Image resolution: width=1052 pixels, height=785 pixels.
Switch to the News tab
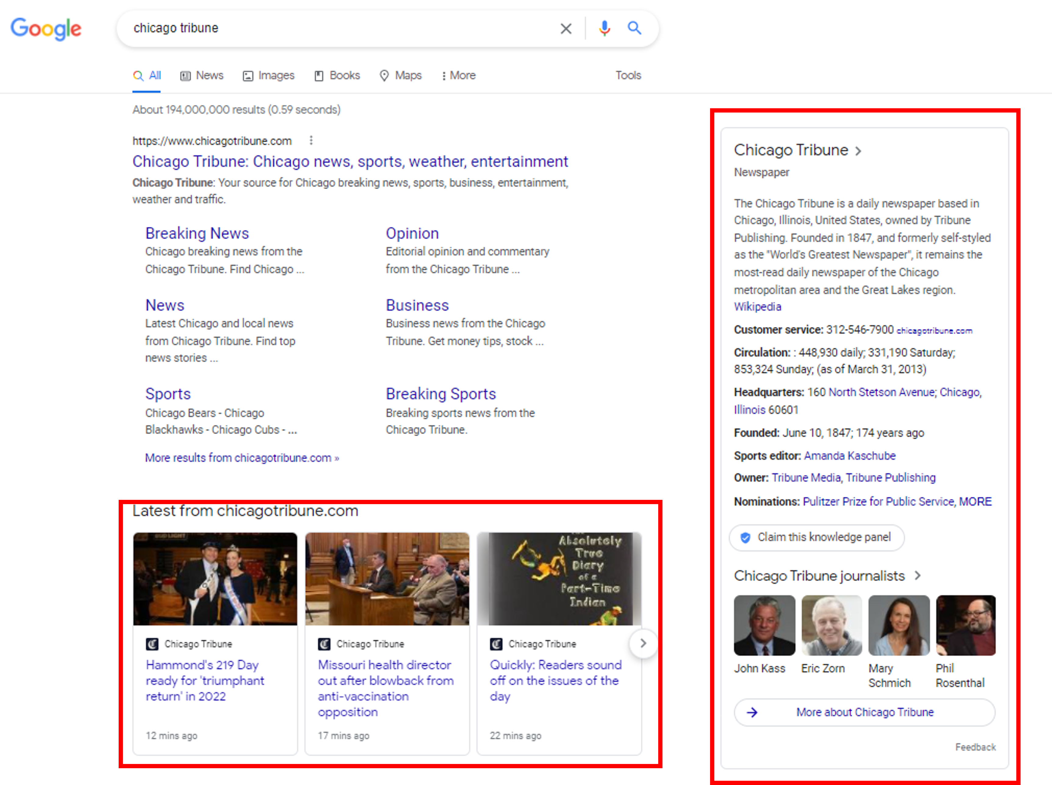click(x=202, y=76)
